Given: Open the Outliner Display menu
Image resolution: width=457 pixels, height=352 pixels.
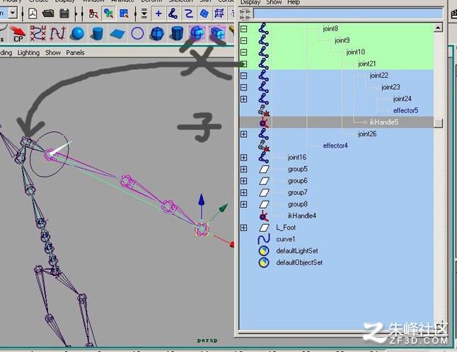Looking at the screenshot, I should tap(250, 2).
